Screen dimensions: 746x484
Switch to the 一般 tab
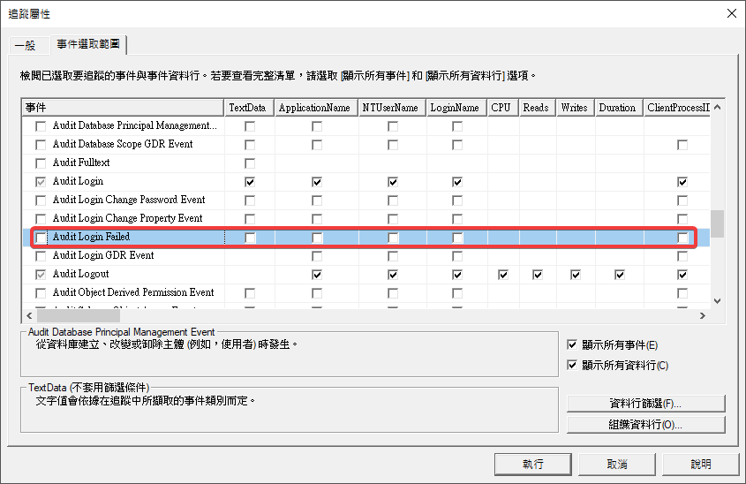(26, 45)
